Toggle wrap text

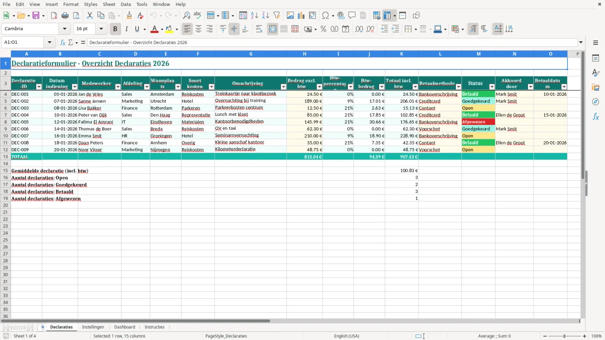pyautogui.click(x=259, y=29)
